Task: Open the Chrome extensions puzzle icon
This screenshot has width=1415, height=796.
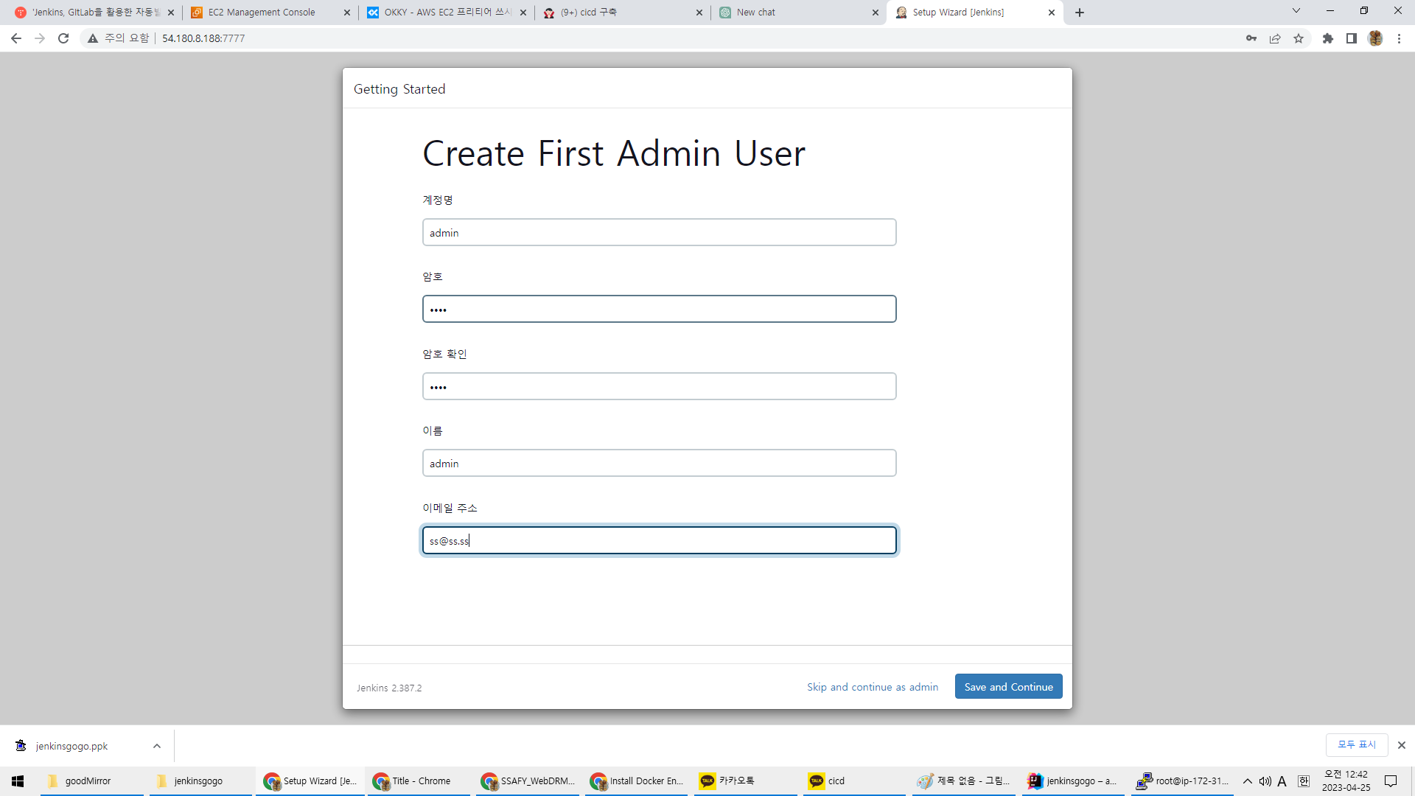Action: point(1328,38)
